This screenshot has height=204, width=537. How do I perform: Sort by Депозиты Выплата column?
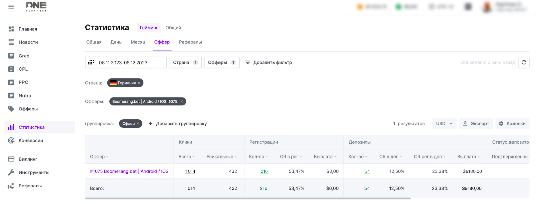(x=469, y=157)
